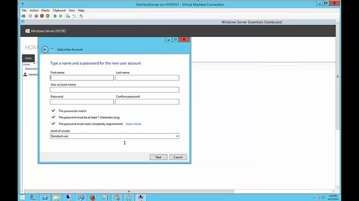Click the taskbar icon right of Firefox
This screenshot has height=201, width=359.
tap(105, 198)
